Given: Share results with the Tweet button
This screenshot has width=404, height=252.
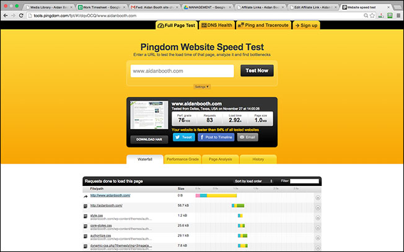Looking at the screenshot, I should click(x=183, y=137).
